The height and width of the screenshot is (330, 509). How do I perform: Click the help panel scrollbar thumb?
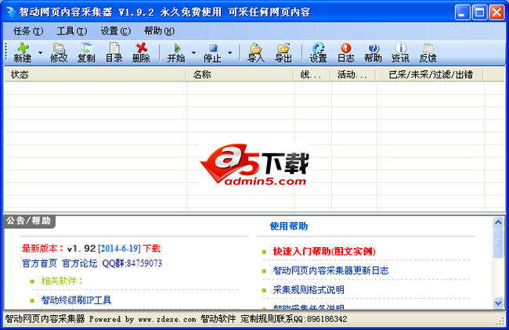(x=498, y=242)
